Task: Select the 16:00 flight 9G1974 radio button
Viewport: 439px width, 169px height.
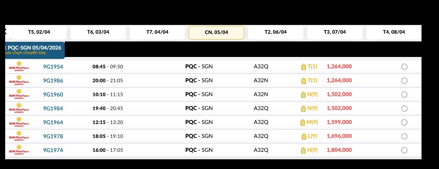Action: tap(404, 150)
